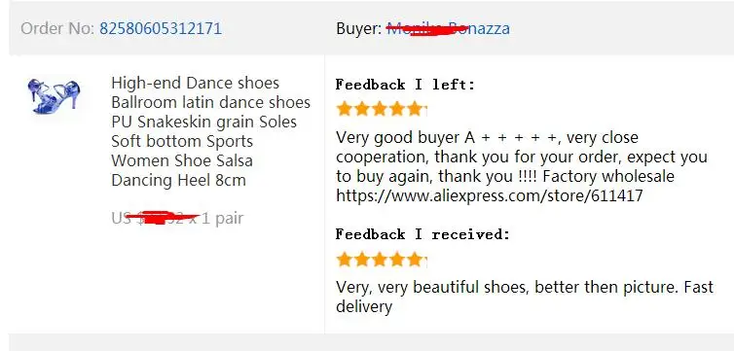This screenshot has width=734, height=351.
Task: Click second star under Feedback I left
Action: (362, 109)
